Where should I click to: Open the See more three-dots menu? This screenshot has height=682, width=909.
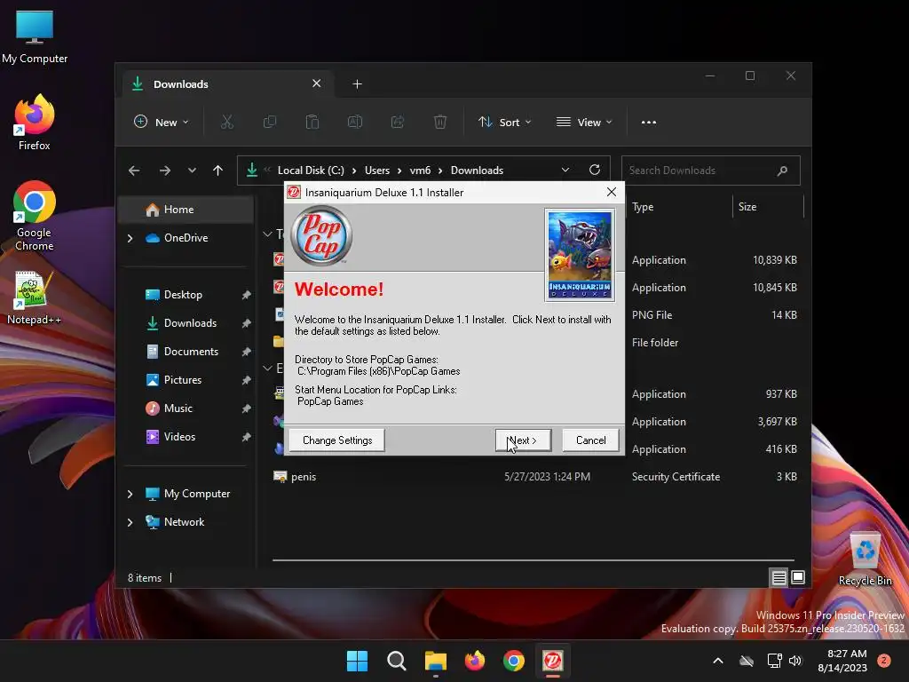click(649, 123)
